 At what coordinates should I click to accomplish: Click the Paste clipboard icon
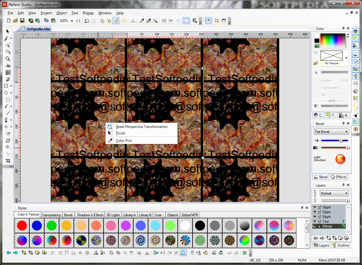point(53,20)
